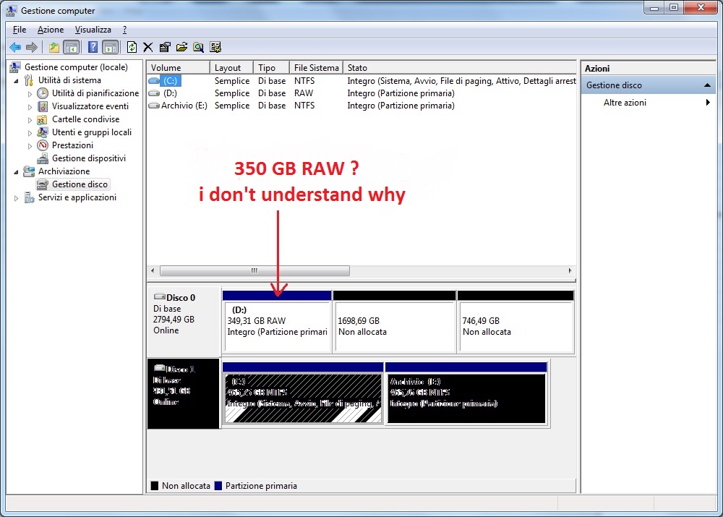Screen dimensions: 723x517
Task: Open the Properties toolbar icon
Action: pos(165,47)
